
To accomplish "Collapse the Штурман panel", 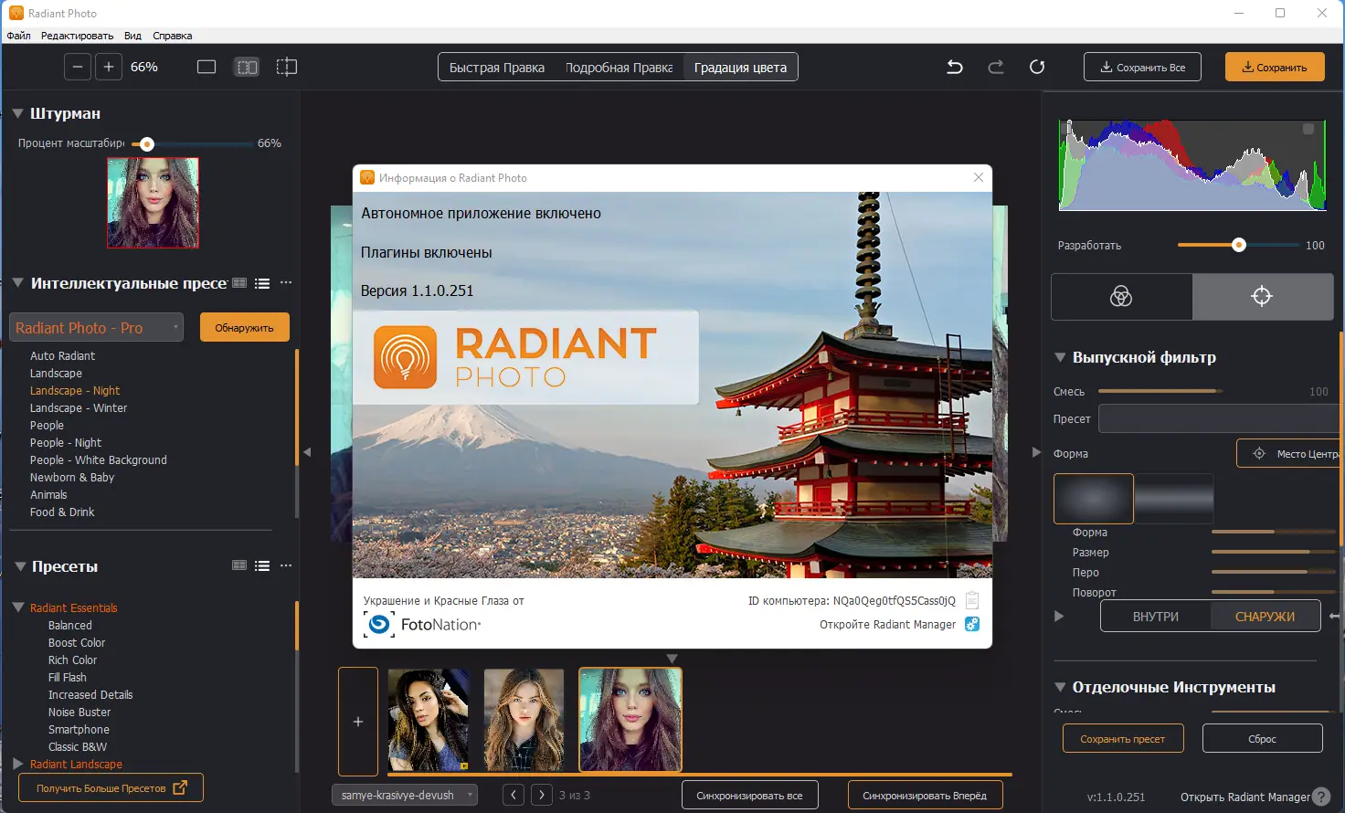I will point(17,113).
